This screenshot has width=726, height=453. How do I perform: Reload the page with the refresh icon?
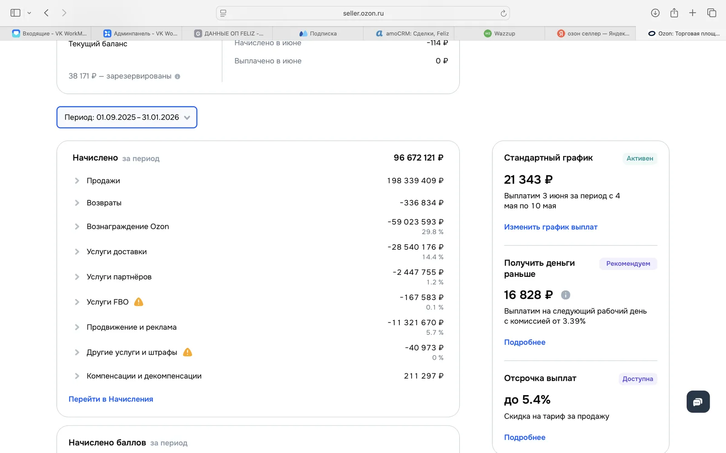tap(503, 13)
